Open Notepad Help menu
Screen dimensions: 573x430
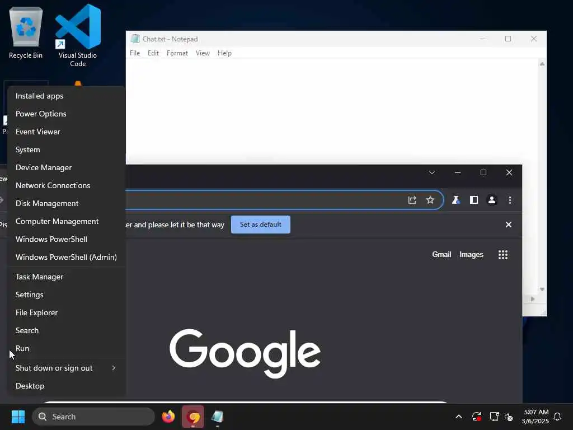(224, 53)
